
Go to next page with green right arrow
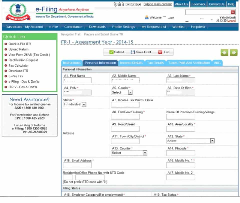(234, 53)
